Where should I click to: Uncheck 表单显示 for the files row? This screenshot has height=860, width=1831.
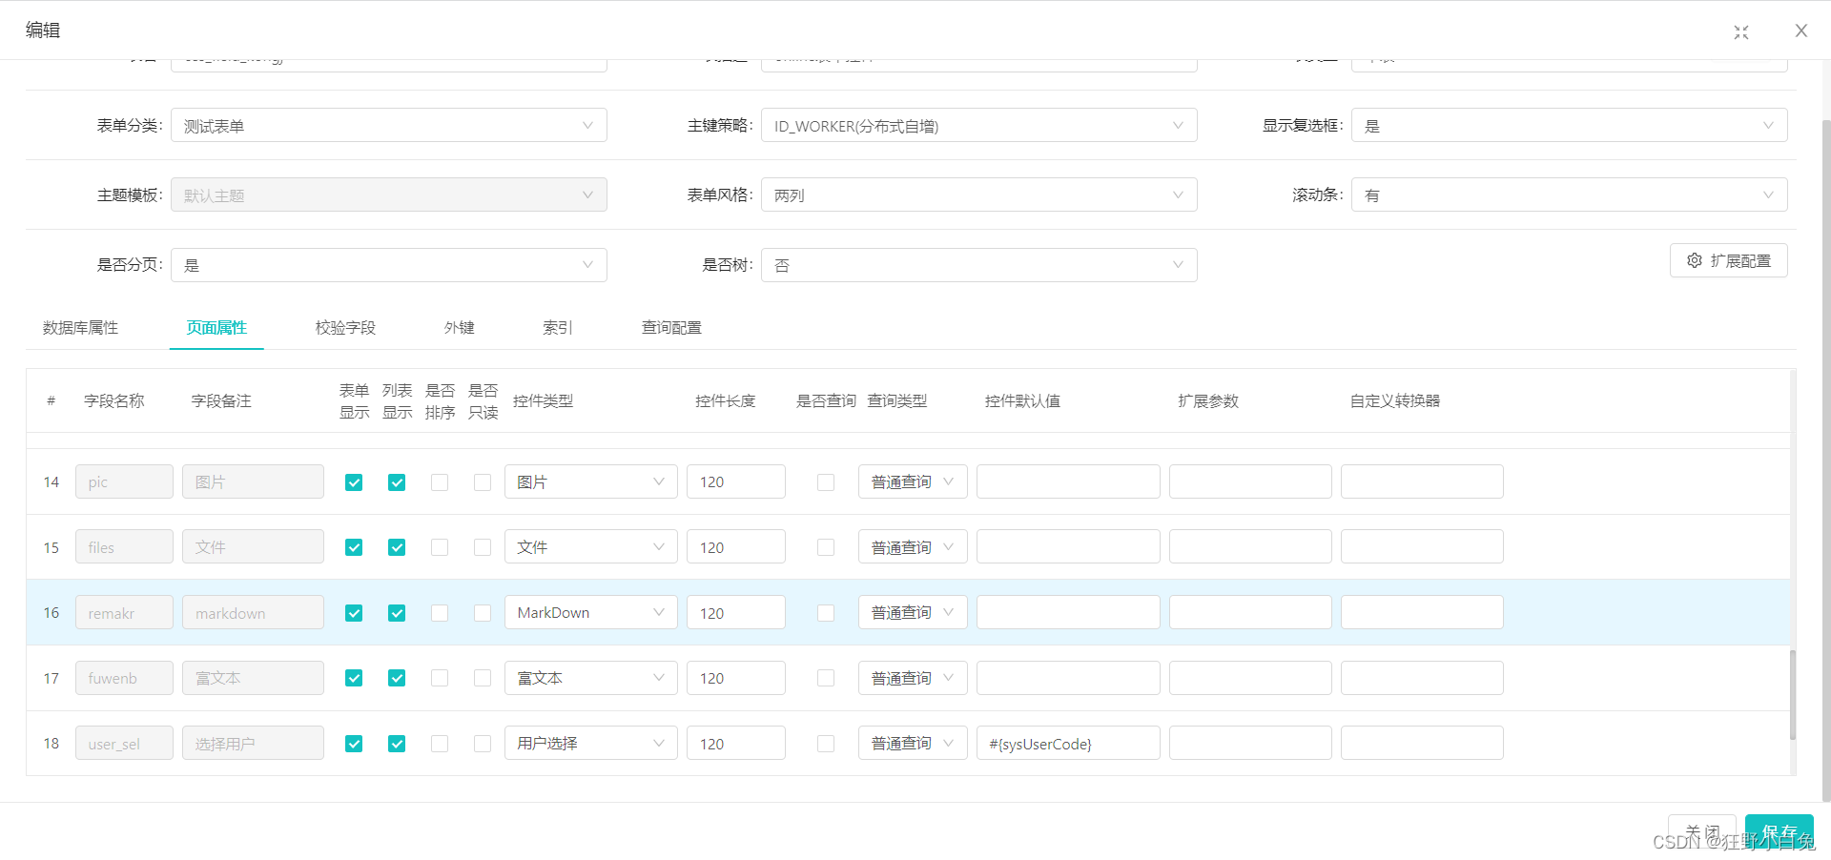point(353,547)
